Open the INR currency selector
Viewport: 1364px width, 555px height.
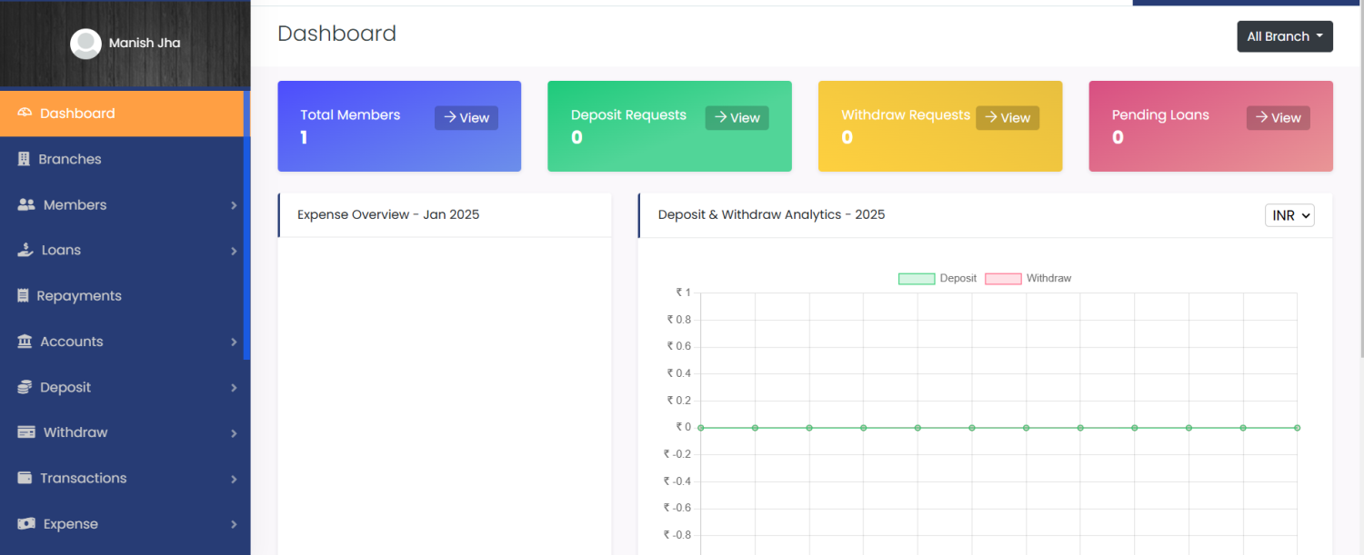click(x=1289, y=215)
